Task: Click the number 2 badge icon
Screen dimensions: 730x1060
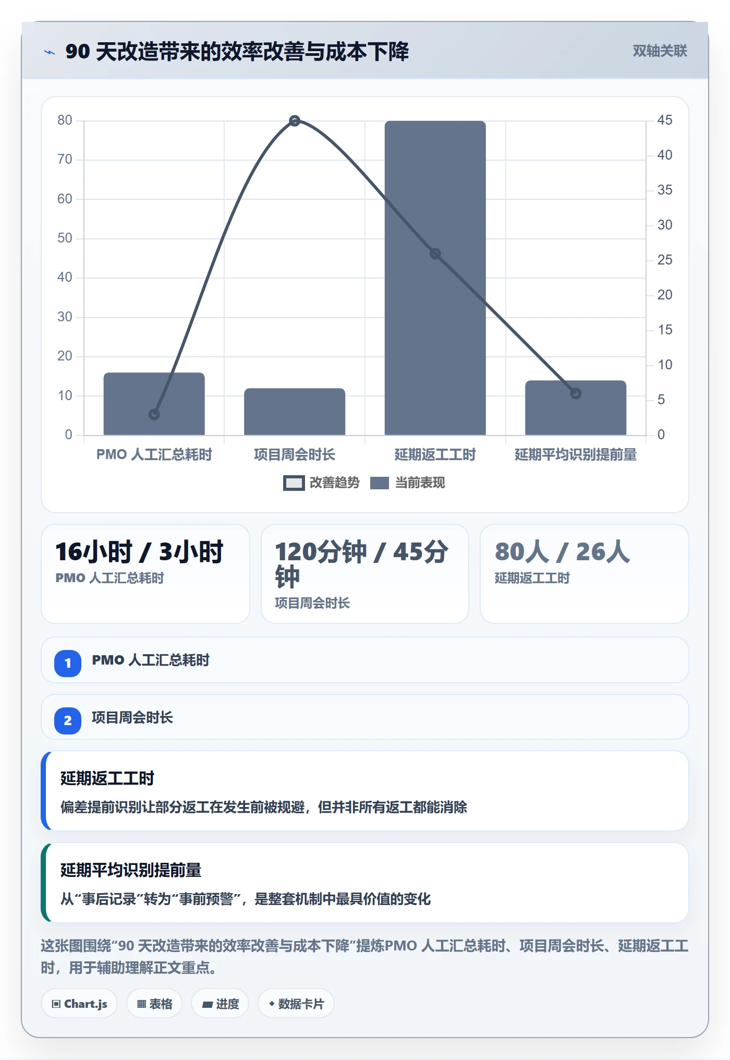Action: coord(68,721)
